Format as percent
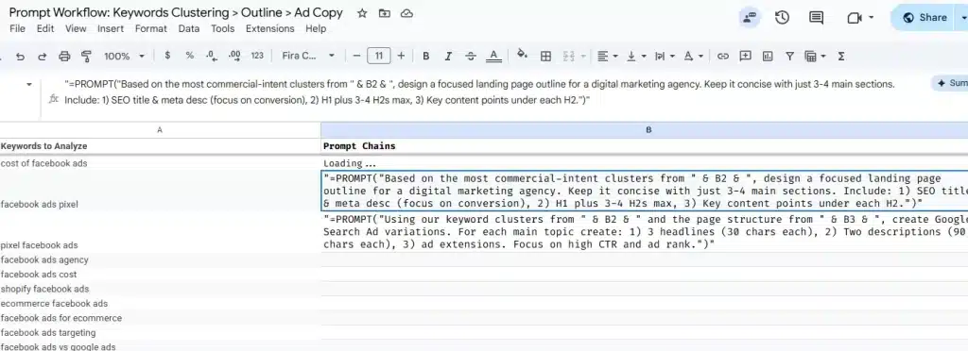The height and width of the screenshot is (351, 968). [189, 56]
